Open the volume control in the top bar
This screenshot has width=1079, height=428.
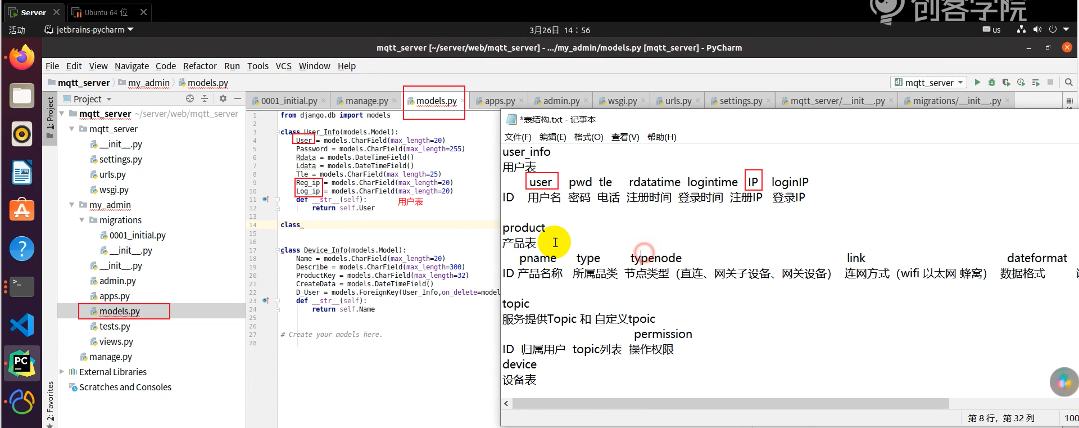pos(1037,29)
